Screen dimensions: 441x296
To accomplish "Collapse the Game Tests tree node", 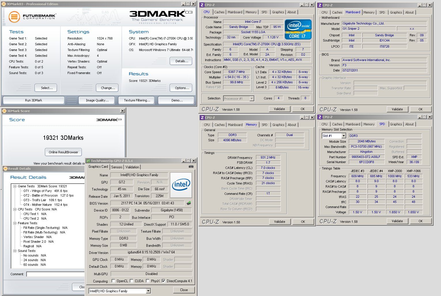I will point(15,186).
